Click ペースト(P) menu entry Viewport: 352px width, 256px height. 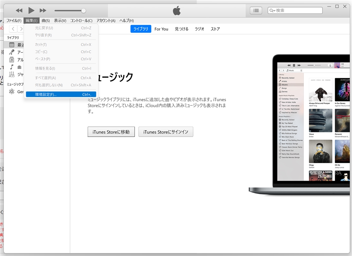click(x=61, y=59)
